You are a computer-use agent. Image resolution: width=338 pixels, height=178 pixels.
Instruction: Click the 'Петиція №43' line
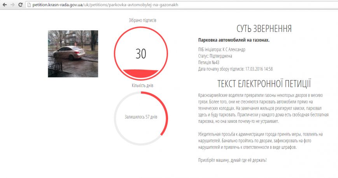click(x=208, y=63)
